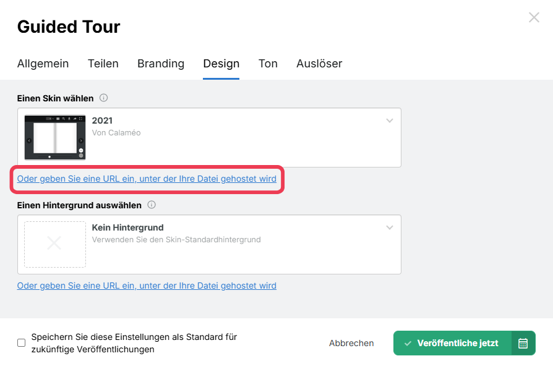Open URL link below the background selector
Image resolution: width=553 pixels, height=369 pixels.
click(147, 286)
